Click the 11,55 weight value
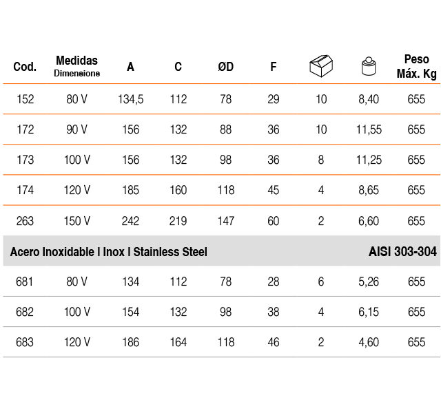 click(x=369, y=129)
